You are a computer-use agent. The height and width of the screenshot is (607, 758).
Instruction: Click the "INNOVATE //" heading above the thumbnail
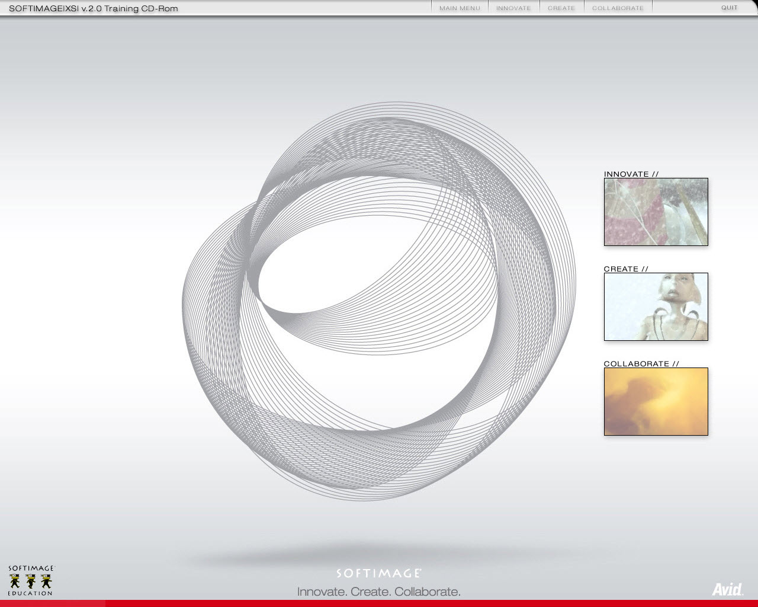631,174
